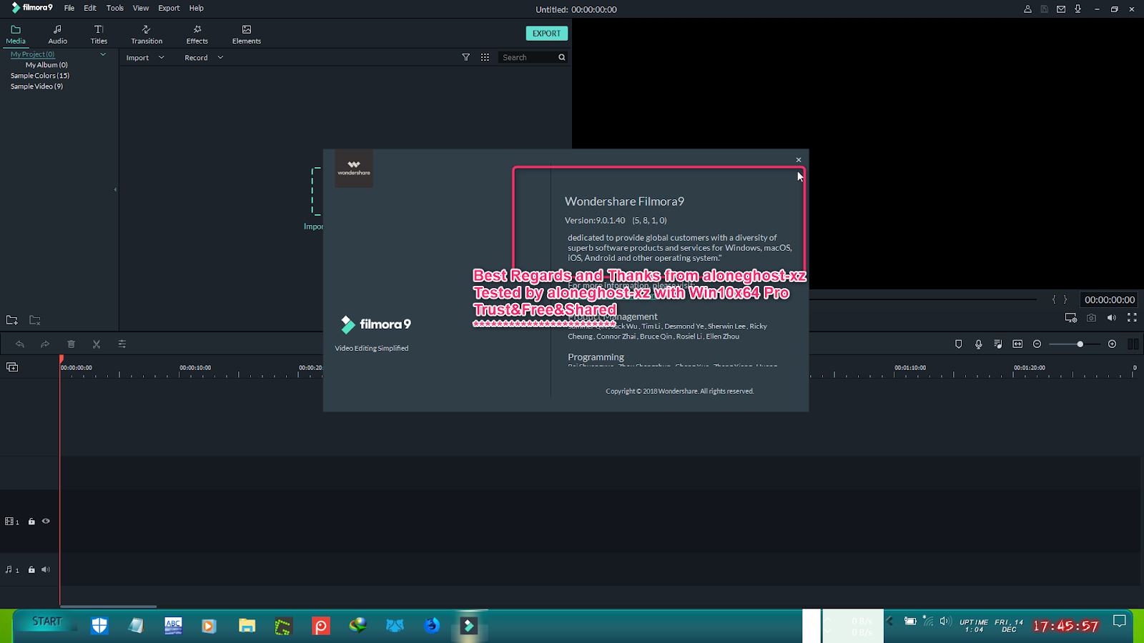The width and height of the screenshot is (1144, 643).
Task: Select My Album (0) in the library
Action: tap(46, 65)
